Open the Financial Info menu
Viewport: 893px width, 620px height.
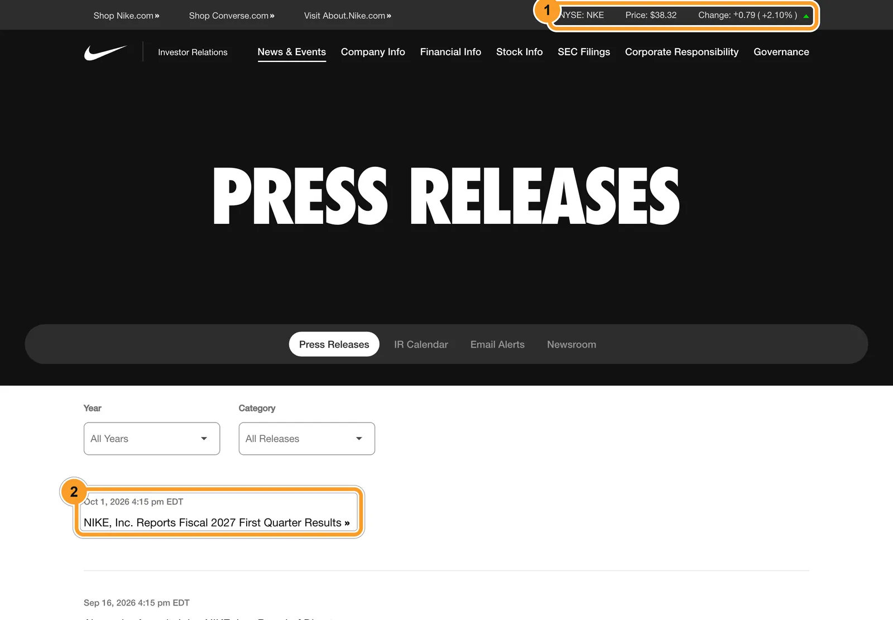[x=450, y=52]
